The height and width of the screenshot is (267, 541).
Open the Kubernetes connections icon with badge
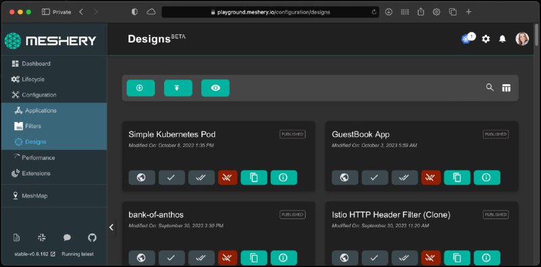click(x=468, y=38)
